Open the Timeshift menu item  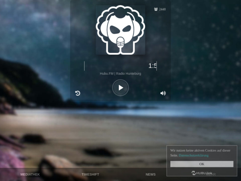click(90, 175)
